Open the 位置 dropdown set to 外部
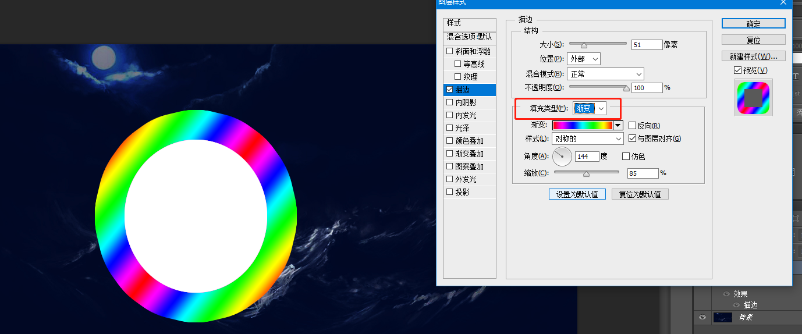Screen dimensions: 802x334 coord(583,59)
